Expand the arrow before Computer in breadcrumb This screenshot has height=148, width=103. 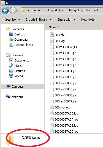click(x=28, y=10)
